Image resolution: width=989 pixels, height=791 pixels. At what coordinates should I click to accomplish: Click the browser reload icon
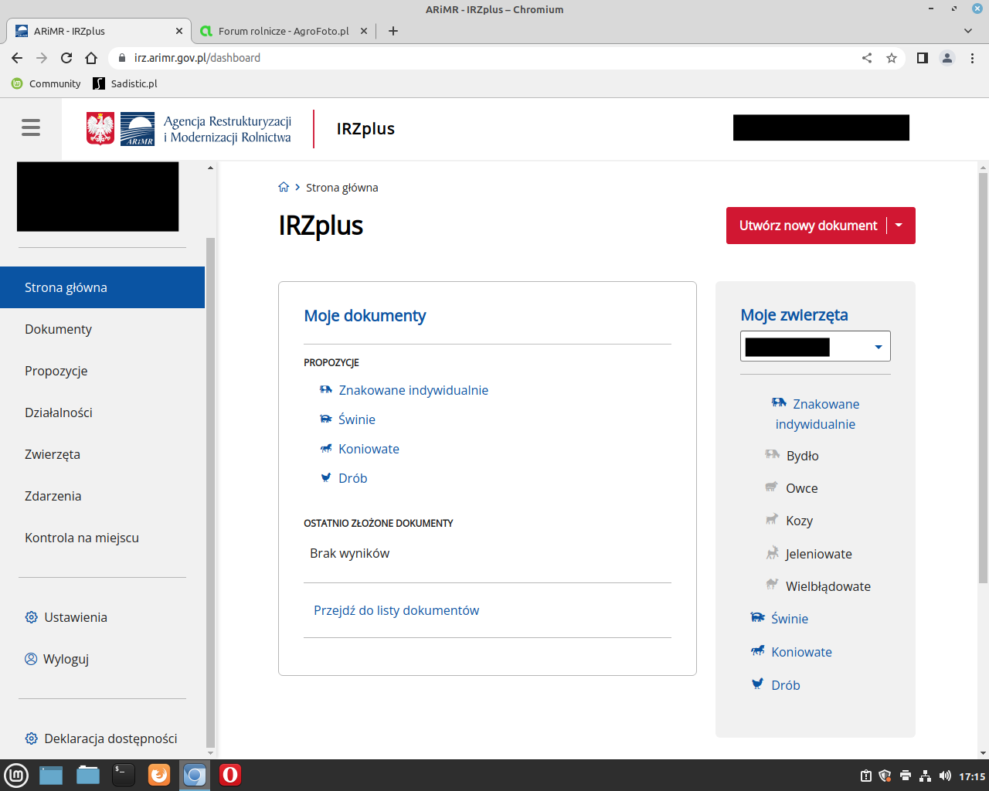66,58
